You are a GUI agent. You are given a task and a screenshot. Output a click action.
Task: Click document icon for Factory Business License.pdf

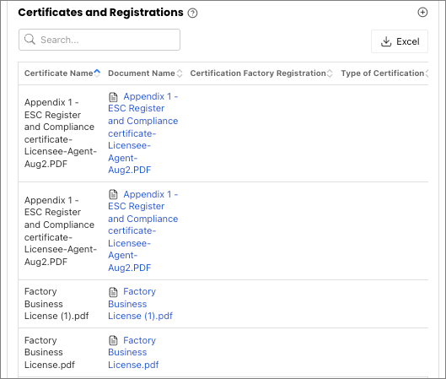coord(113,340)
